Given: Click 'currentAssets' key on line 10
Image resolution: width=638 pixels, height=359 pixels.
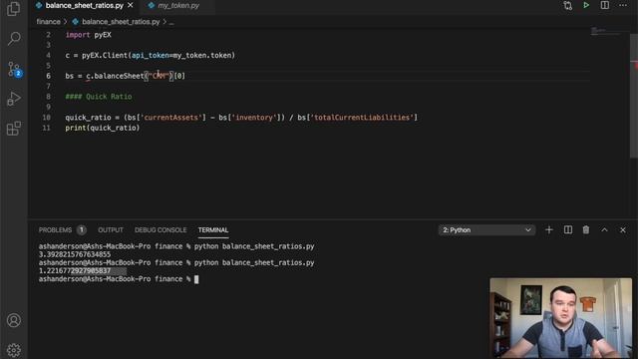Looking at the screenshot, I should click(x=170, y=118).
